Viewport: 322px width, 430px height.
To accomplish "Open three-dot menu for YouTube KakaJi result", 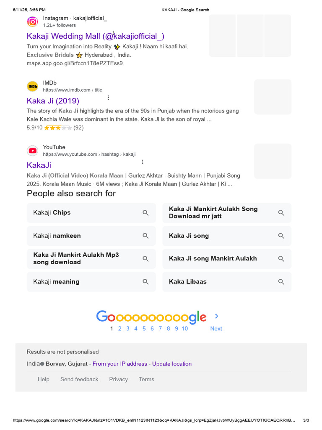I will click(143, 162).
